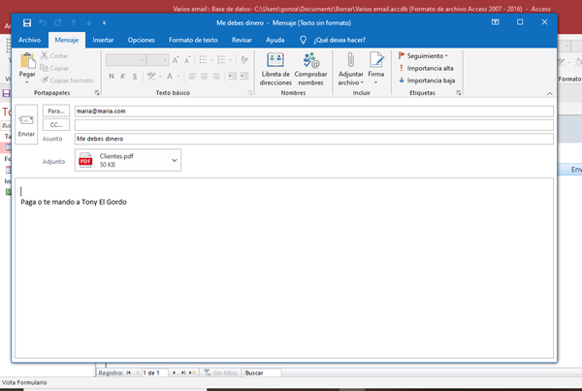Screen dimensions: 582x391
Task: Expand the Firma signature dropdown
Action: tap(376, 83)
